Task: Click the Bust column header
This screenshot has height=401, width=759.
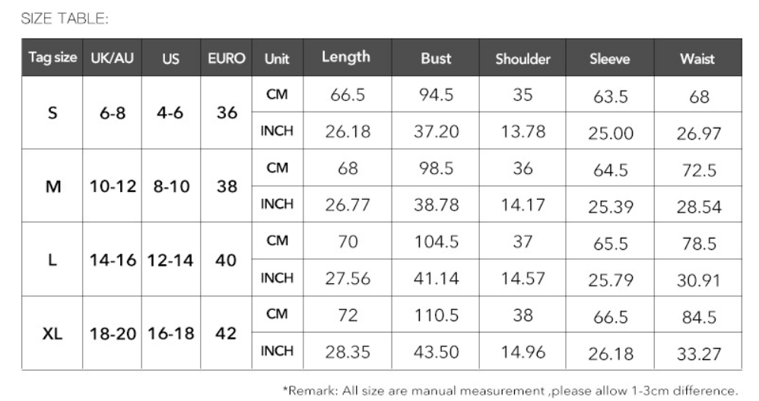Action: tap(436, 58)
